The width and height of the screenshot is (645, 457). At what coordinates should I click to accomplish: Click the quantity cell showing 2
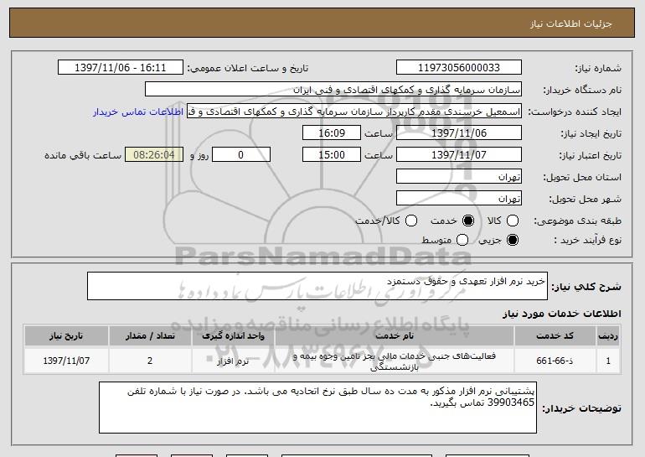pyautogui.click(x=150, y=361)
